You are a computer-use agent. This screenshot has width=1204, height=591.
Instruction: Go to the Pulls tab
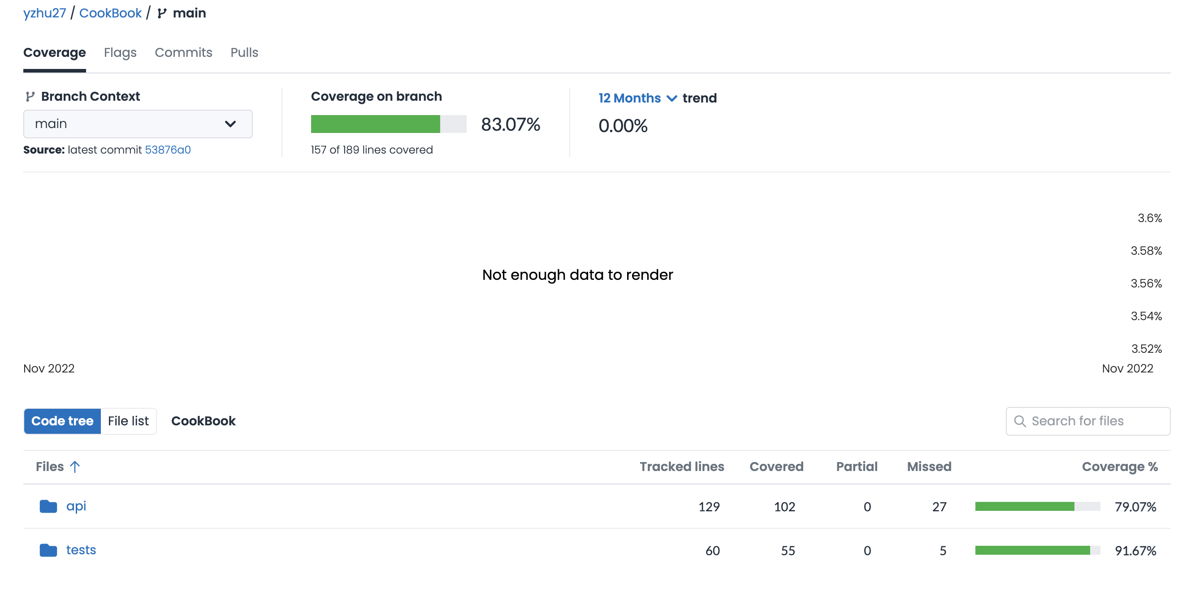[x=244, y=52]
